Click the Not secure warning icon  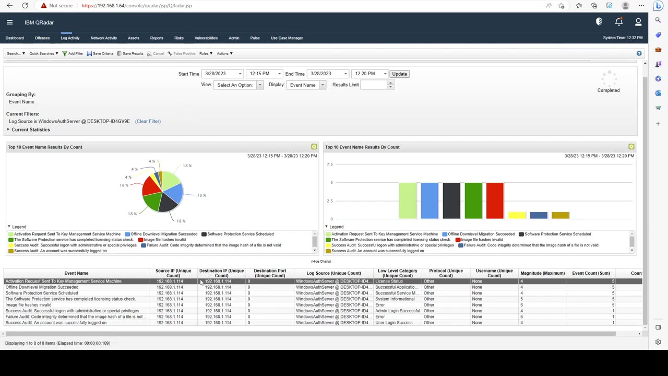(44, 6)
